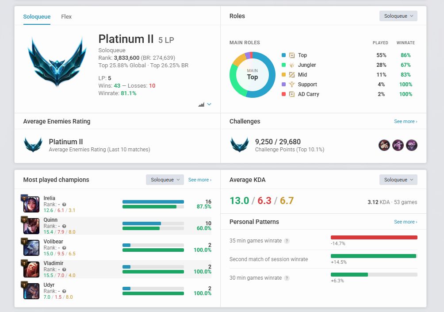Click the Platinum II rank emblem
444x312 pixels.
click(57, 62)
